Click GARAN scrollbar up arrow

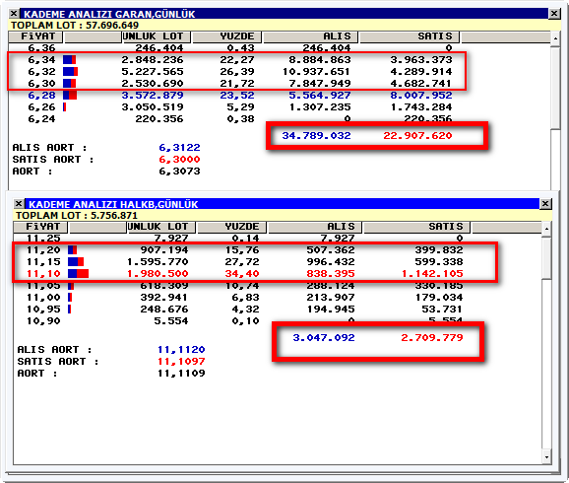point(555,38)
